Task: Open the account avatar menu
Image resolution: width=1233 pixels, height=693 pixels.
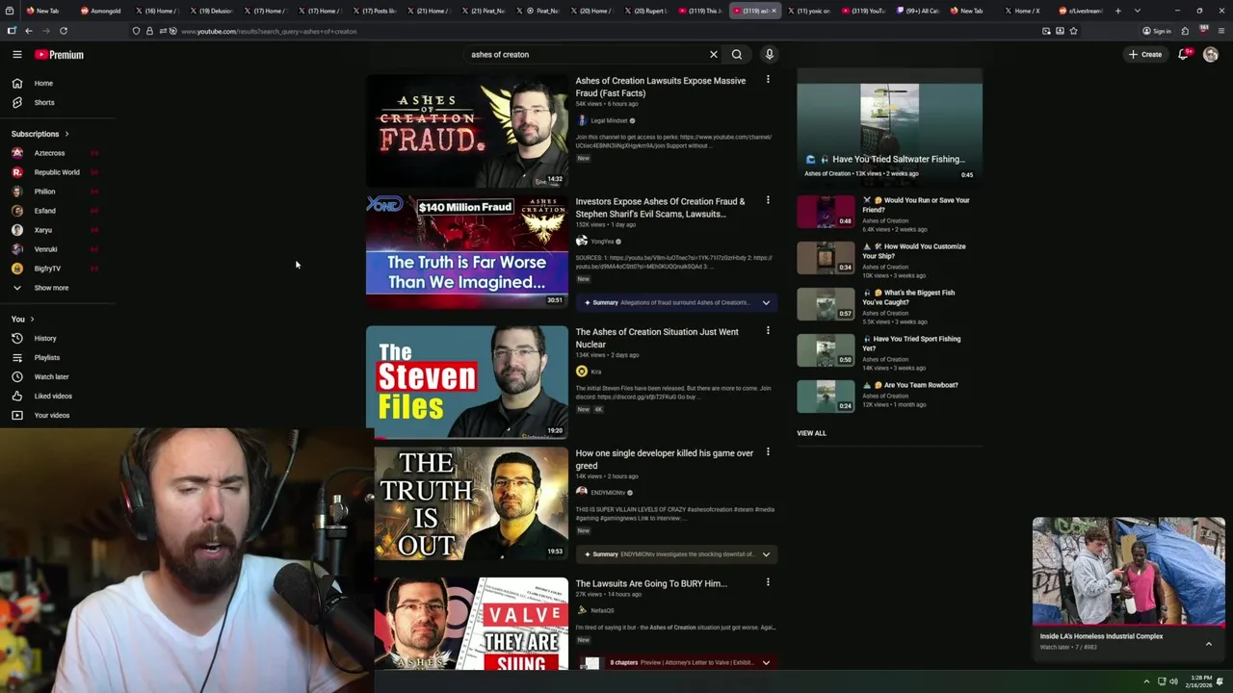Action: [1211, 55]
